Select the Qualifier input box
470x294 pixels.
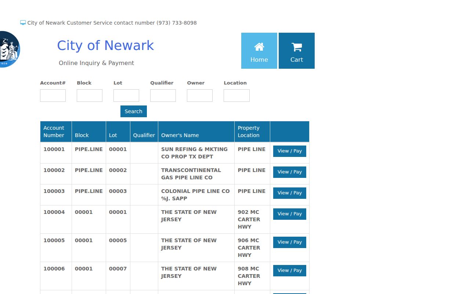coord(163,96)
